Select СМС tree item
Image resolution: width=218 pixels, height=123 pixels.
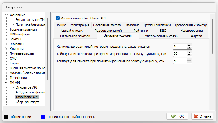pos(13,58)
